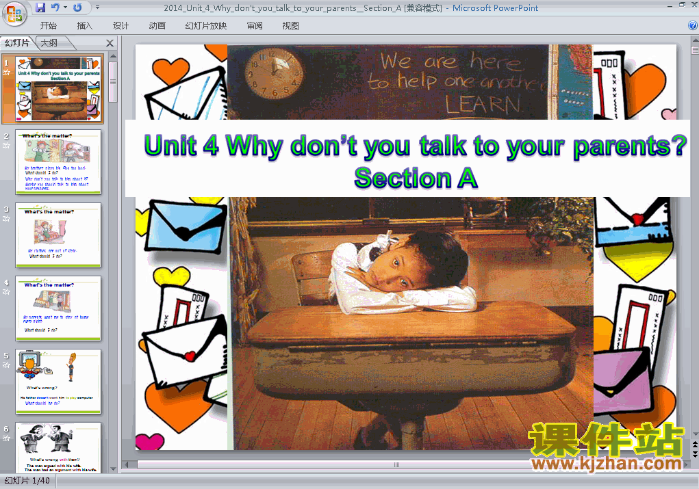Switch to the 设计 ribbon tab

pos(120,26)
